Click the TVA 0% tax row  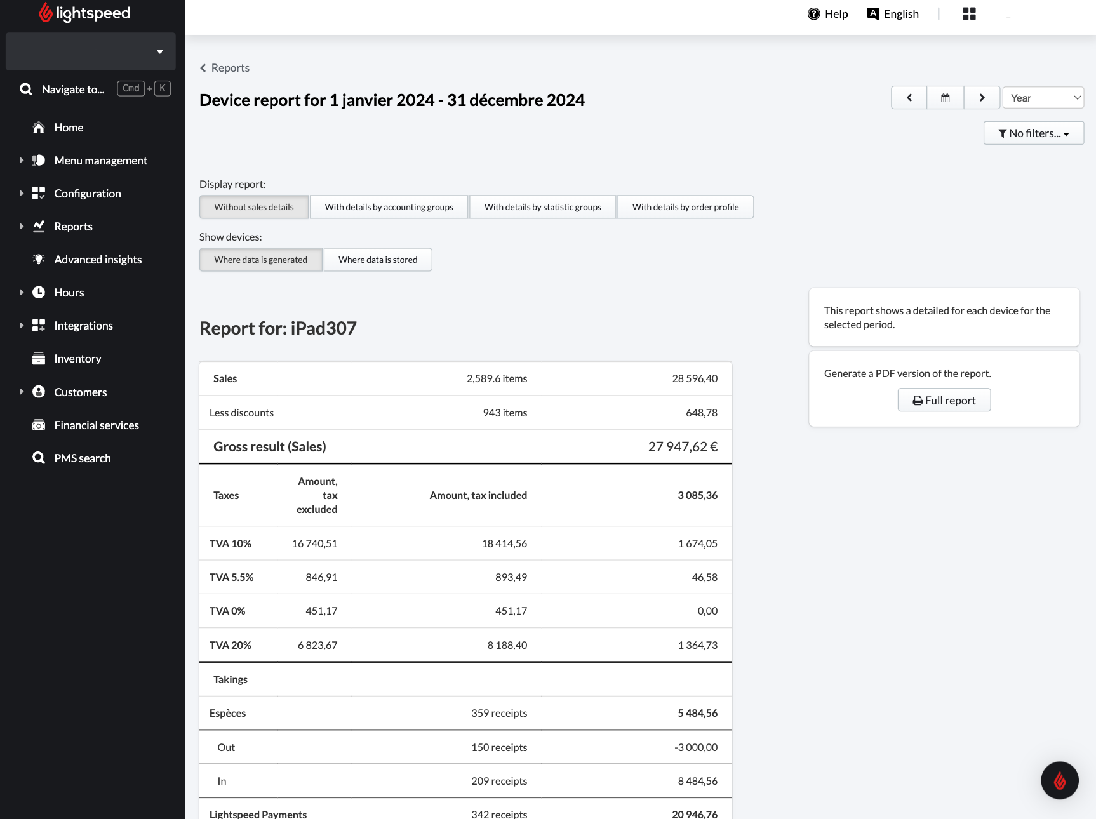tap(465, 611)
